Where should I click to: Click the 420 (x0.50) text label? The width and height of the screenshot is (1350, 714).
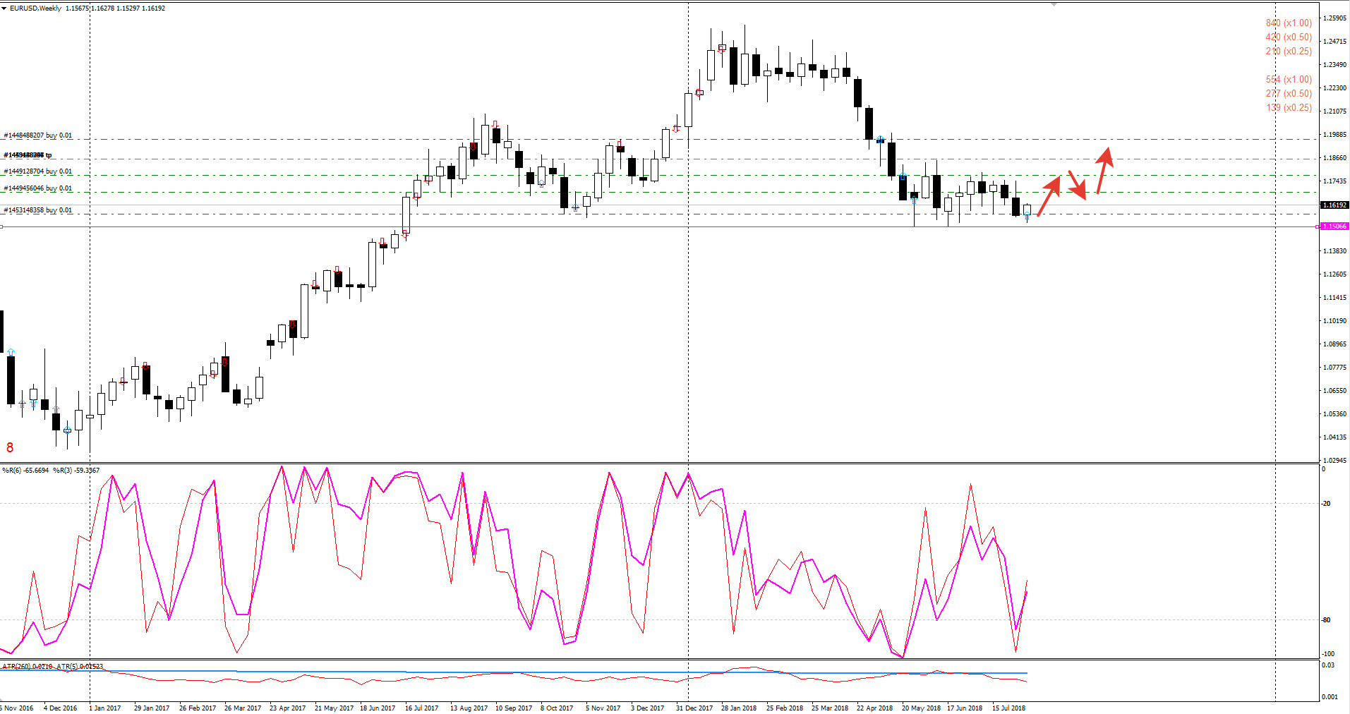(x=1289, y=37)
